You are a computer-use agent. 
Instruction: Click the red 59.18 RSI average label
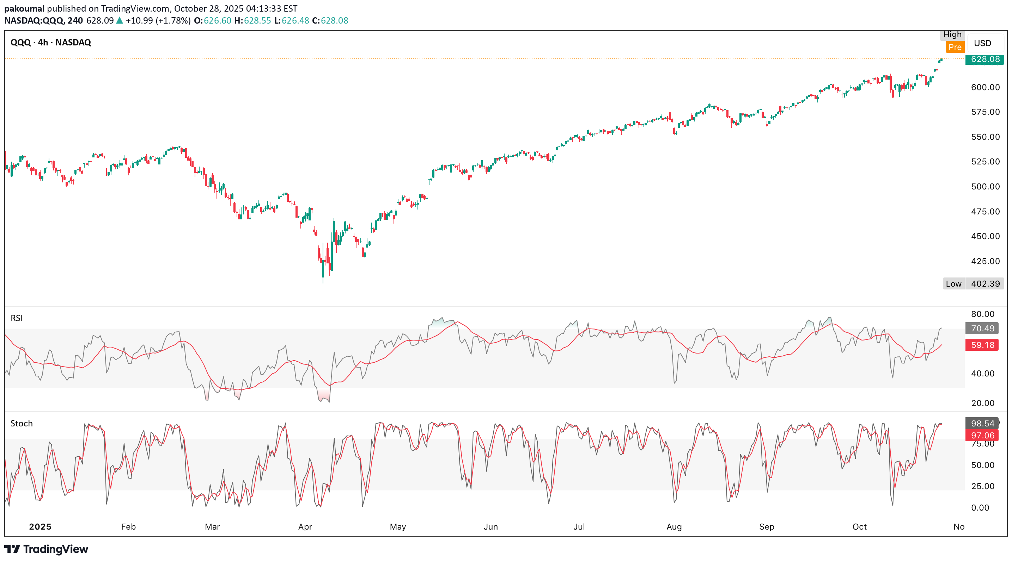982,345
